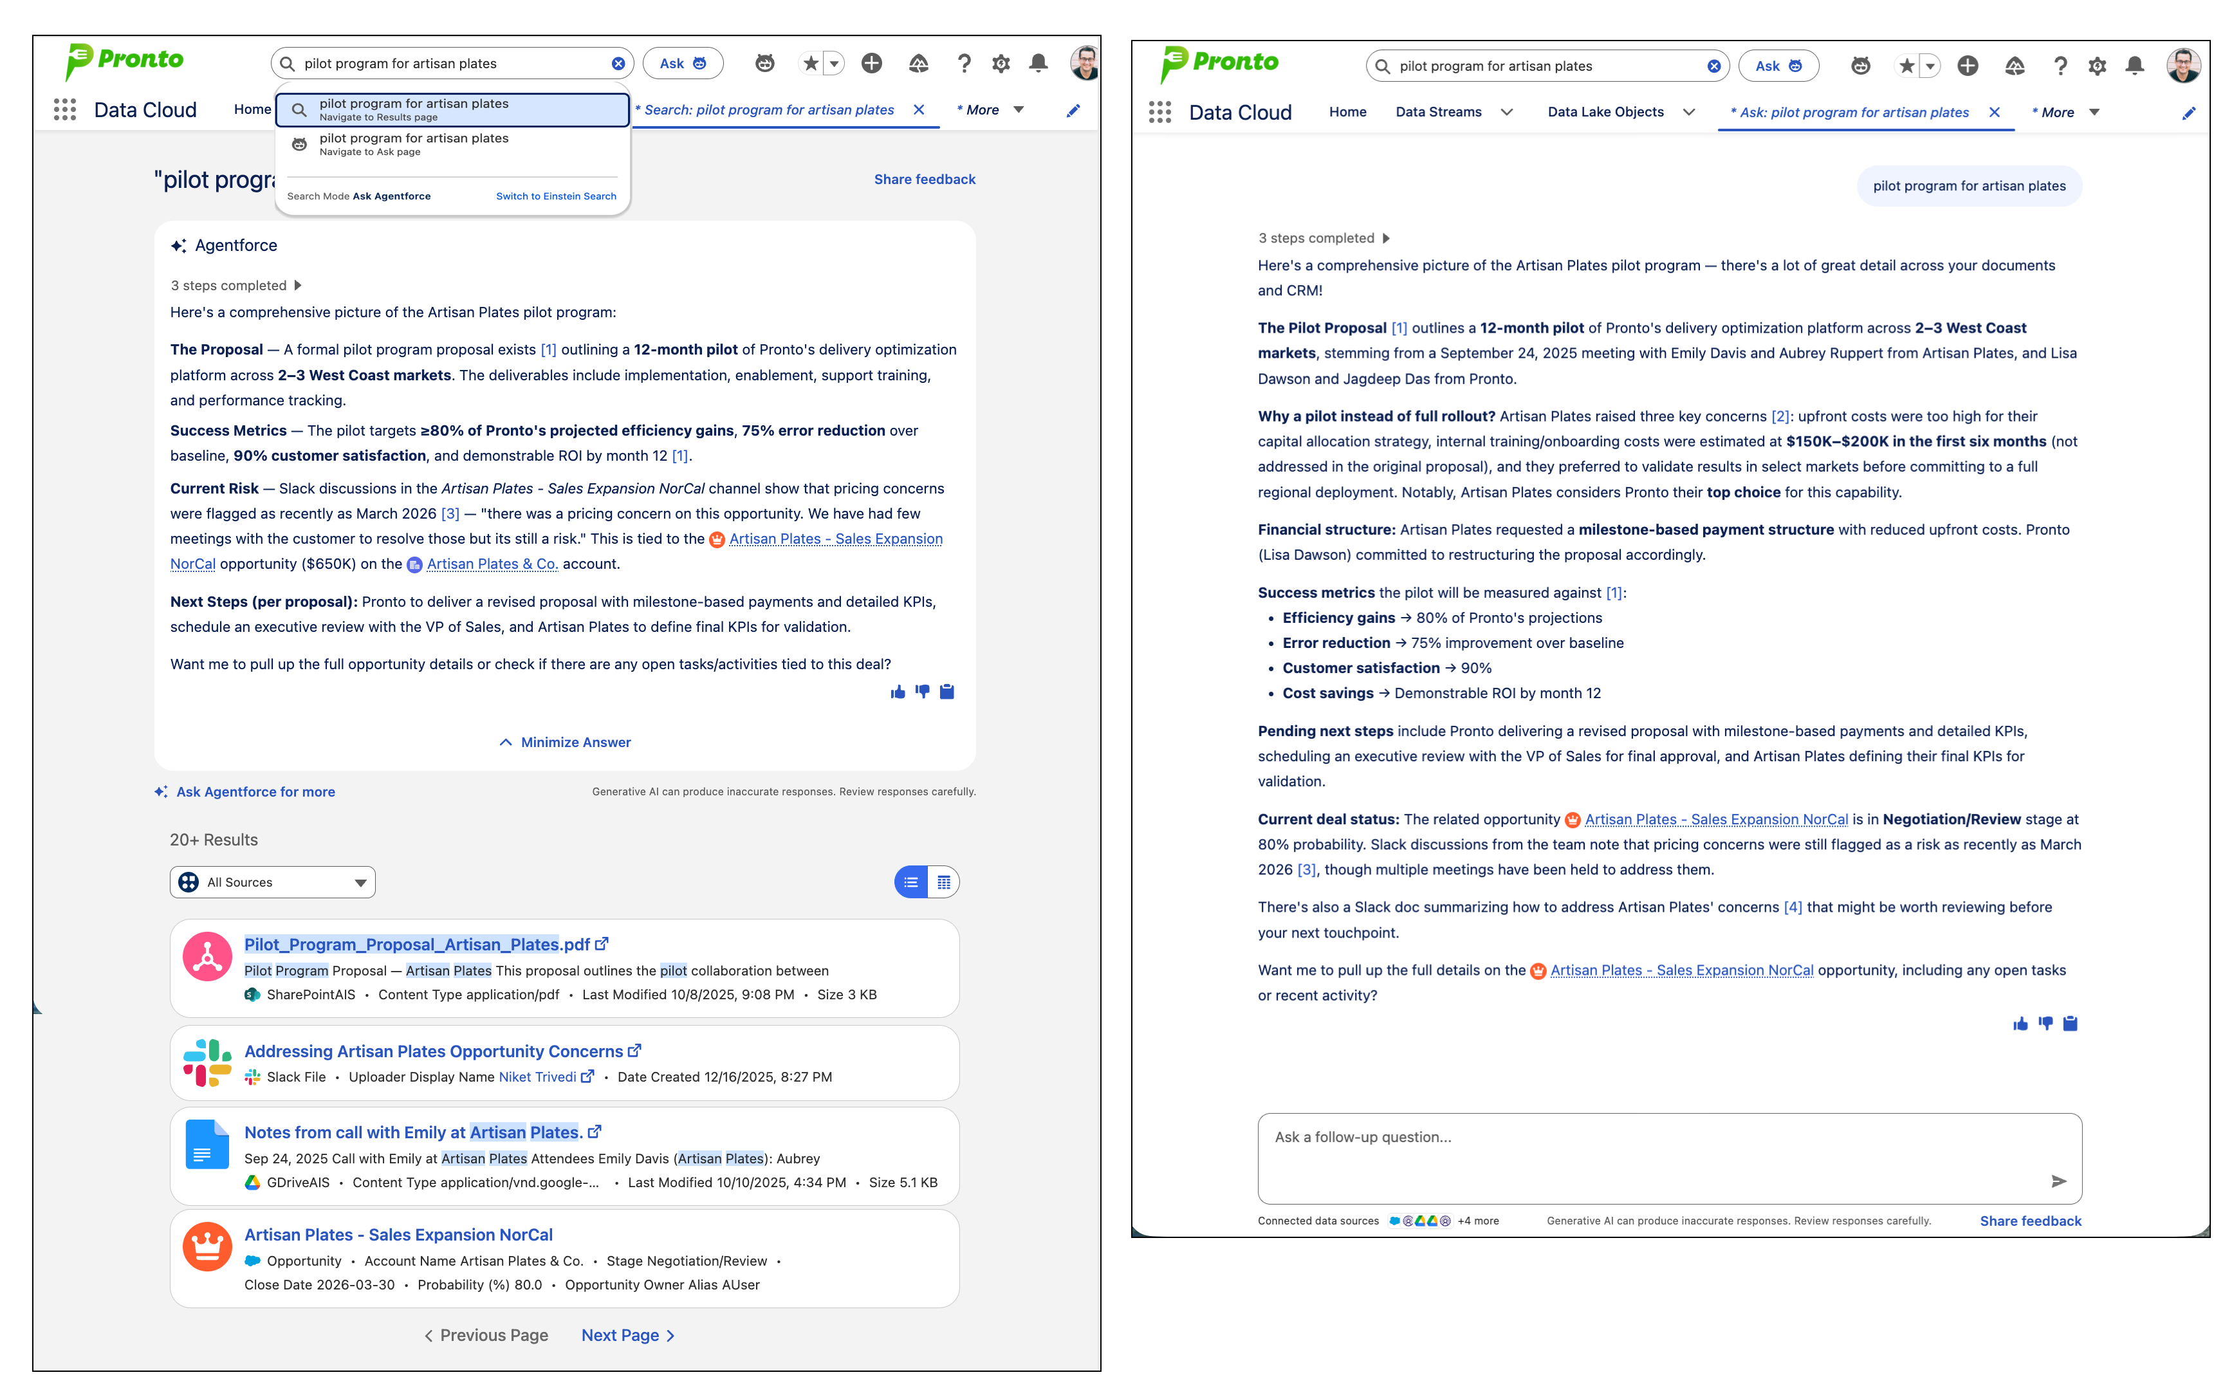Select the Data Streams tab
This screenshot has height=1395, width=2234.
[1438, 113]
